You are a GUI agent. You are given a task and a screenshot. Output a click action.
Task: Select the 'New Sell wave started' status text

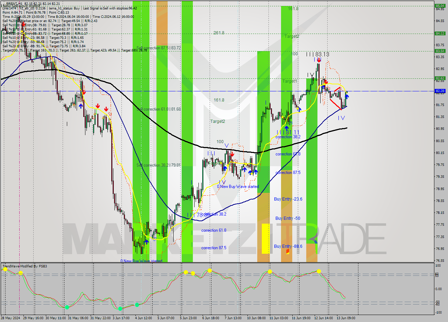pos(21,6)
